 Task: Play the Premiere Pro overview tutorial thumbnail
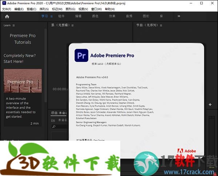(x=23, y=81)
